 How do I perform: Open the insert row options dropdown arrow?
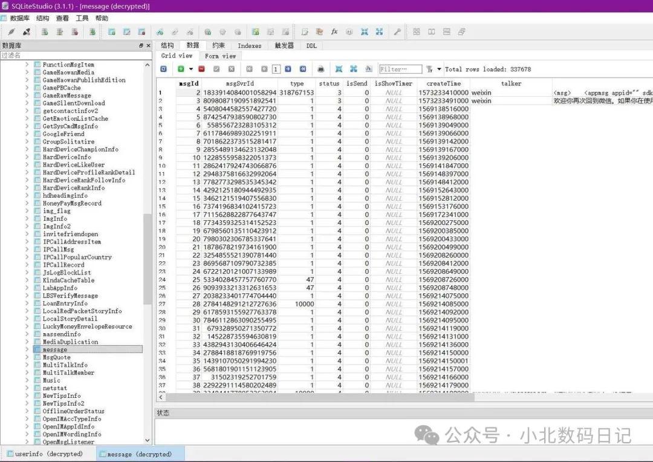[x=191, y=69]
